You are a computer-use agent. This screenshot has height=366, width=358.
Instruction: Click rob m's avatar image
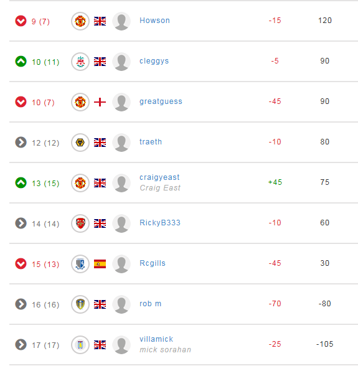point(121,304)
